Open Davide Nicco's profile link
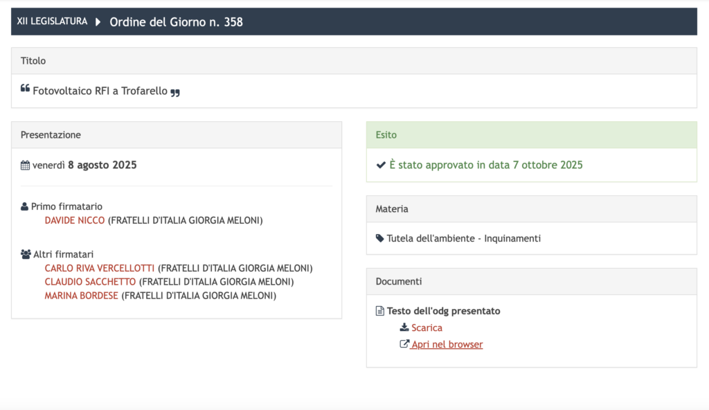Image resolution: width=709 pixels, height=410 pixels. [75, 220]
